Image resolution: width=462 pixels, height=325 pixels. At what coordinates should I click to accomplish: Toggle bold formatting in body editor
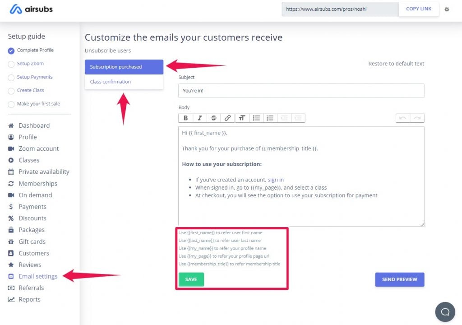click(185, 118)
